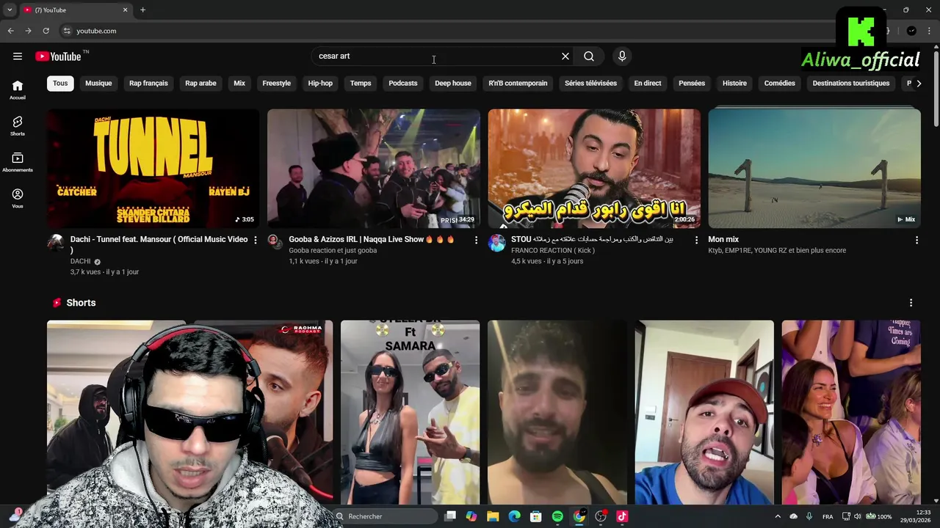The height and width of the screenshot is (528, 940).
Task: Select the Deep house filter chip
Action: 453,84
